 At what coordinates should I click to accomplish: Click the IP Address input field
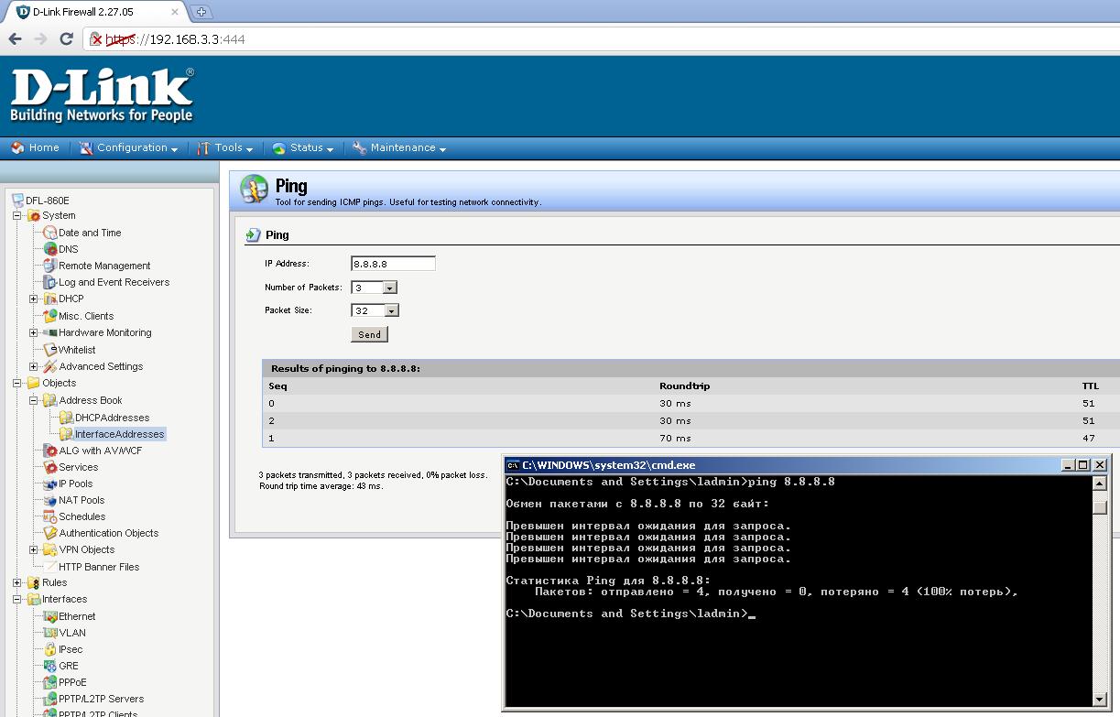393,264
